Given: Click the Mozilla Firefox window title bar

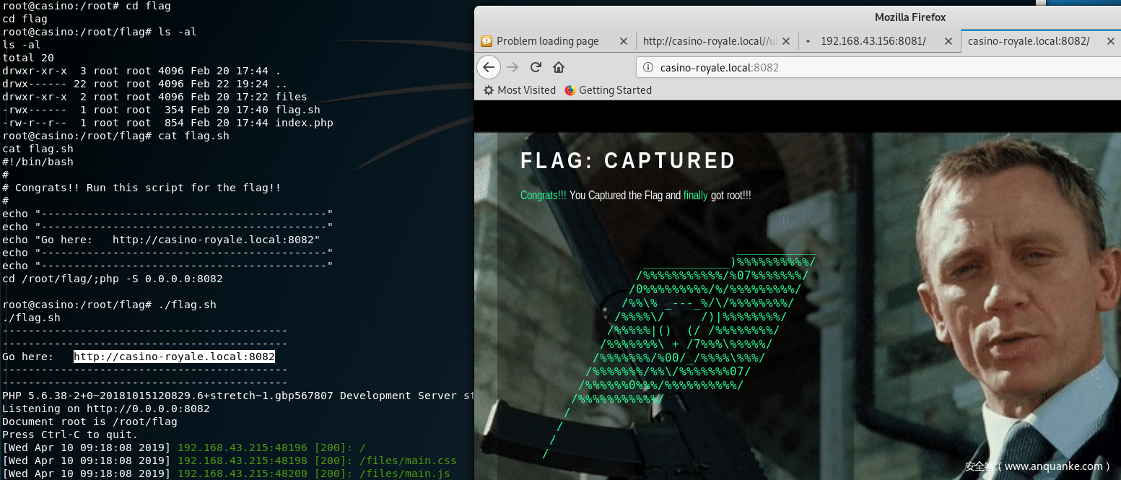Looking at the screenshot, I should 910,17.
